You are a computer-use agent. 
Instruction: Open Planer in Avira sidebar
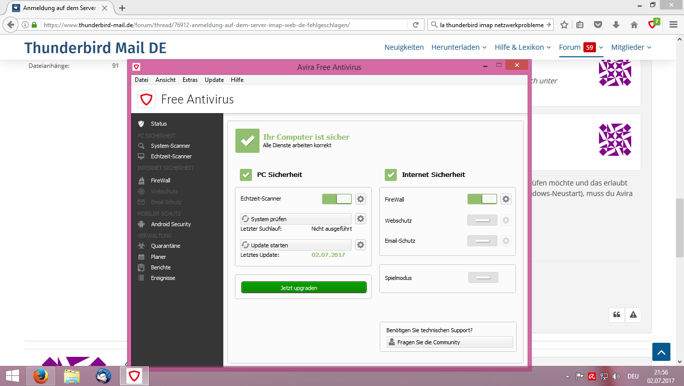pos(158,257)
